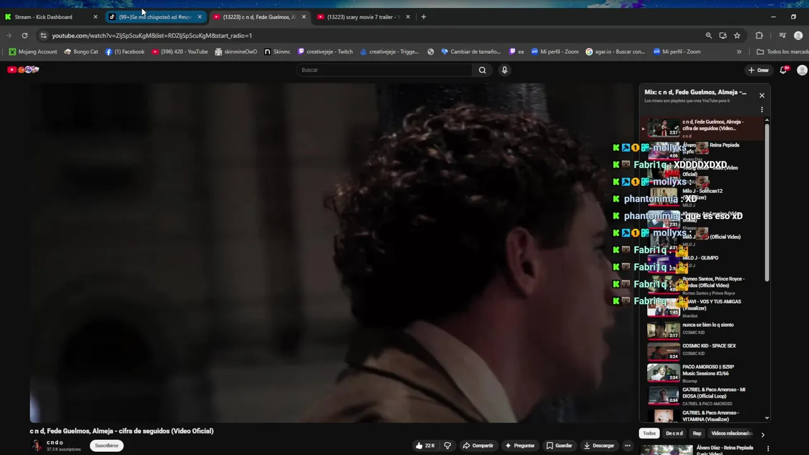This screenshot has height=455, width=809.
Task: Click the address bar URL
Action: (x=152, y=35)
